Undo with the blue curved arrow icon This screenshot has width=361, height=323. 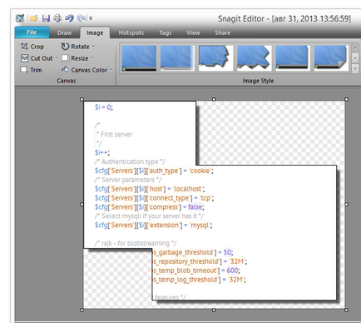[69, 18]
